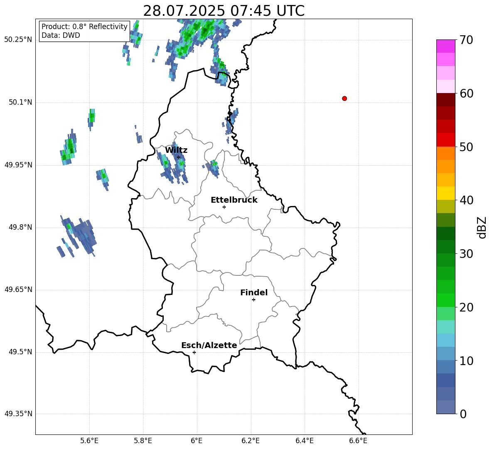Click the Ettelbruck station cross marker
The height and width of the screenshot is (449, 492).
coord(224,207)
